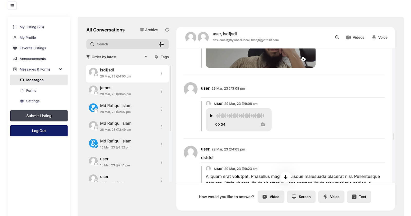Play the 00:04 voice message
Image resolution: width=411 pixels, height=216 pixels.
click(x=211, y=116)
